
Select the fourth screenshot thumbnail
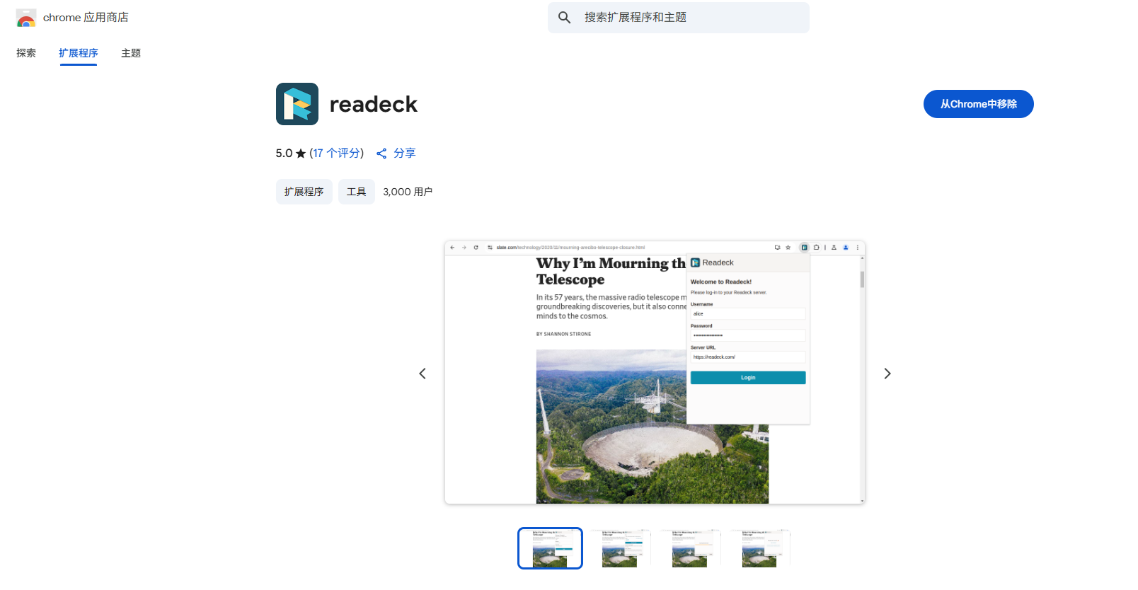[759, 548]
